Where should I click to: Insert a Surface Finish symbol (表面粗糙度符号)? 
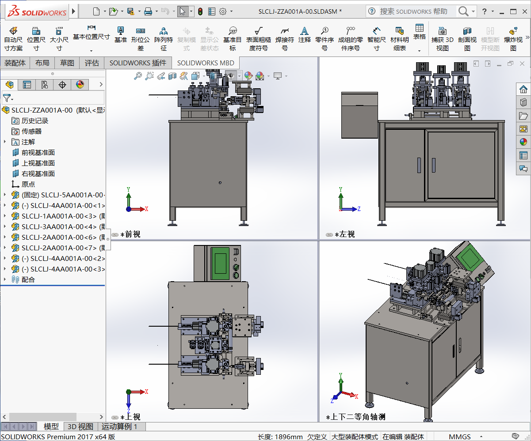click(x=259, y=38)
